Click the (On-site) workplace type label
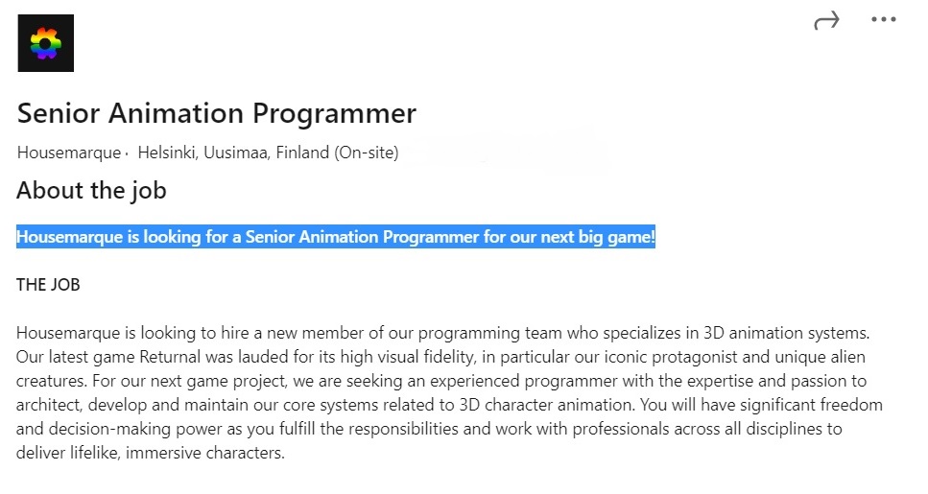 click(367, 153)
